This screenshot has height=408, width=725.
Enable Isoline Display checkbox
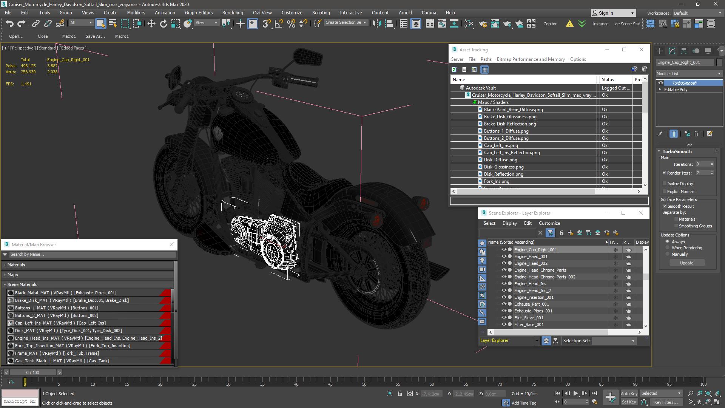pyautogui.click(x=664, y=184)
